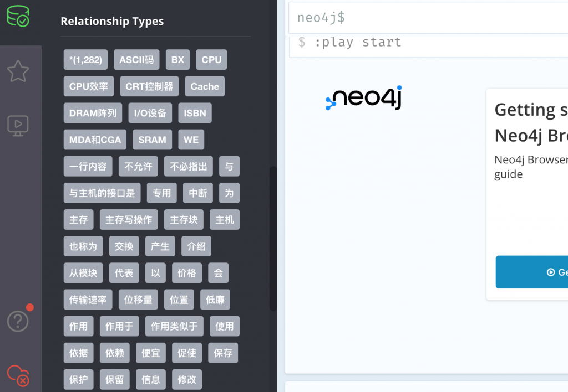Screen dimensions: 568x392
Task: Select the 作用于 relationship tag
Action: pos(120,326)
